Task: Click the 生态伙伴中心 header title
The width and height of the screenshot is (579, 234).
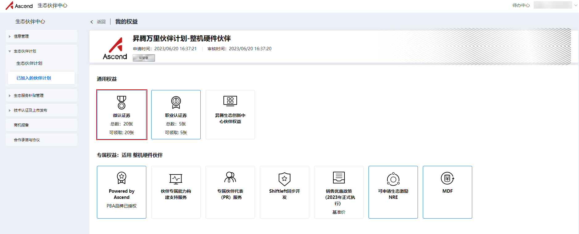Action: tap(52, 6)
